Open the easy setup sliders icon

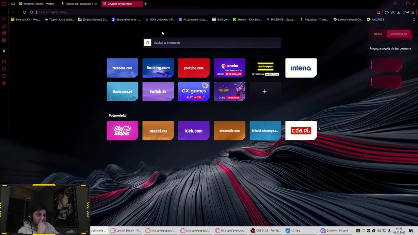pos(413,12)
